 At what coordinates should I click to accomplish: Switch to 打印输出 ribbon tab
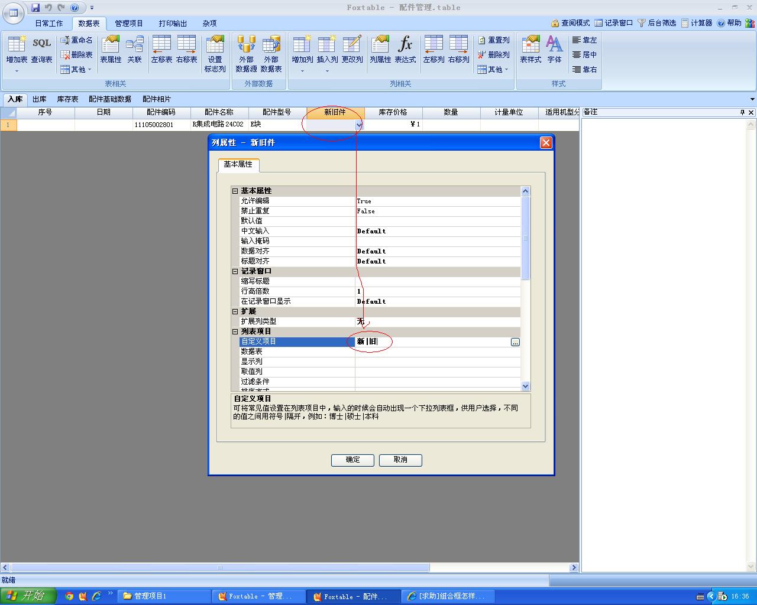pos(173,24)
